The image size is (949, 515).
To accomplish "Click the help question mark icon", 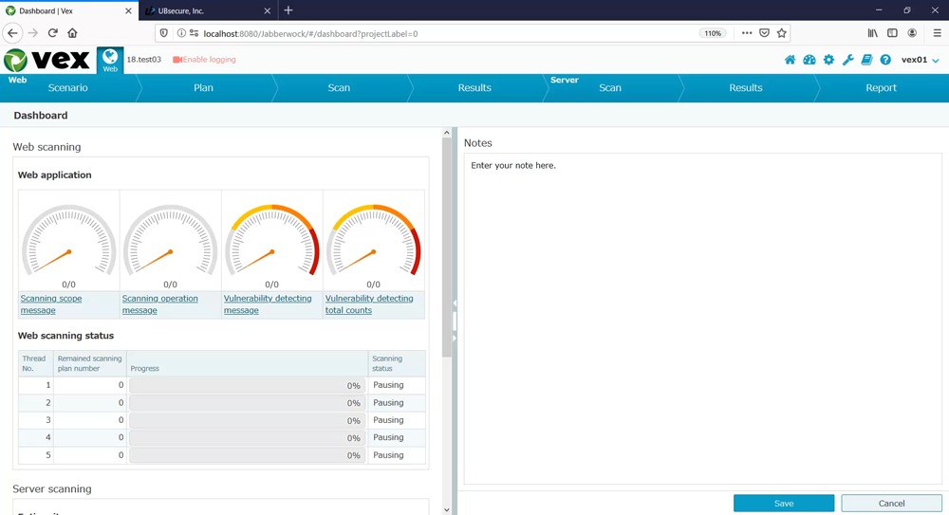I will [x=885, y=60].
